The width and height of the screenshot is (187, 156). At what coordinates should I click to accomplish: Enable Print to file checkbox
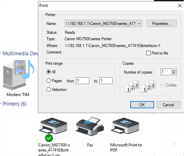pyautogui.click(x=148, y=53)
